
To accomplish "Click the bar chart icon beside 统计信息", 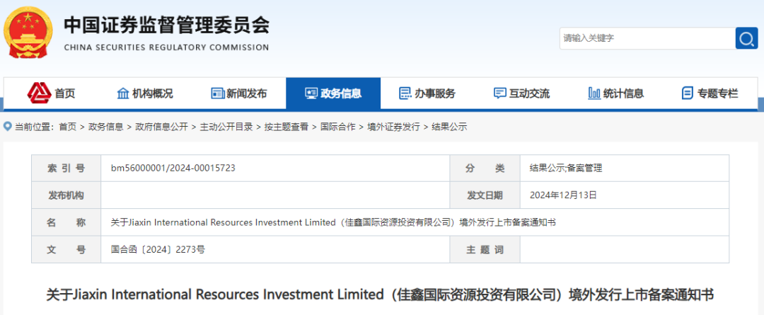I will 594,93.
